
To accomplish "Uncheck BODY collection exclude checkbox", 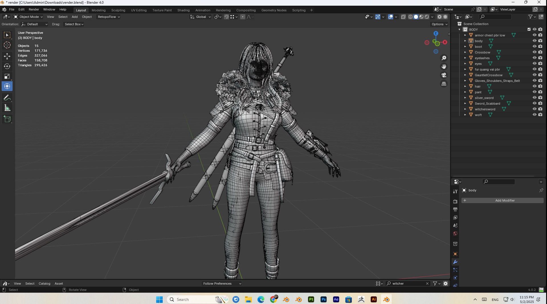I will pos(529,29).
